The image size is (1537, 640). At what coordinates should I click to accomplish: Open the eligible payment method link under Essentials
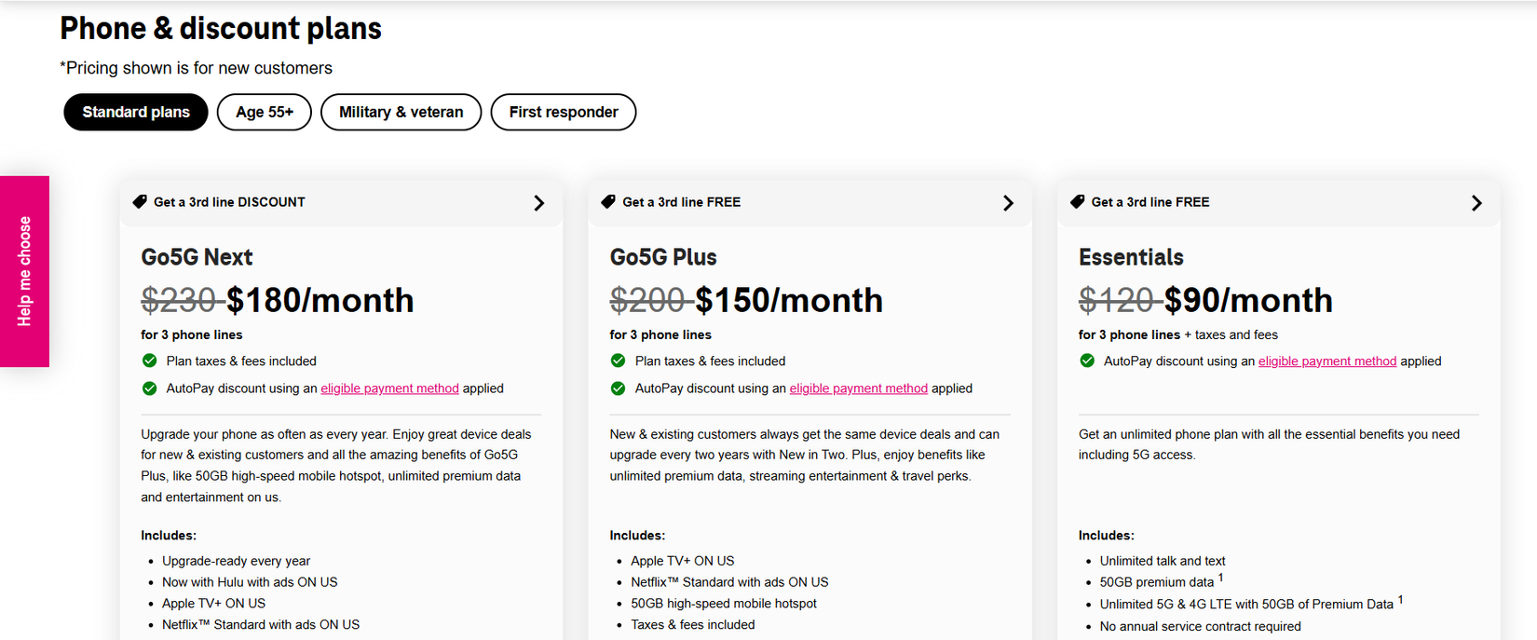point(1326,361)
